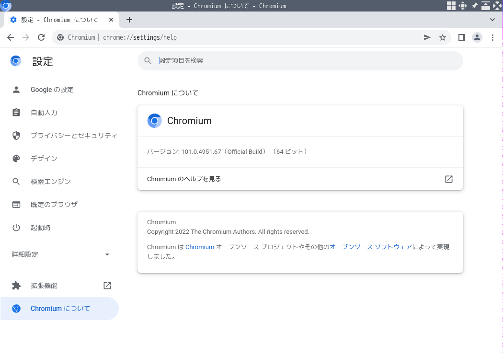The height and width of the screenshot is (356, 503).
Task: Click the Copyright 2022 The Chromium Authors text
Action: (x=228, y=232)
